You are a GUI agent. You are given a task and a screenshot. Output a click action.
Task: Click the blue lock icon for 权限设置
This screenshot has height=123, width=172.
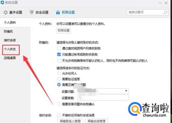coord(58,12)
